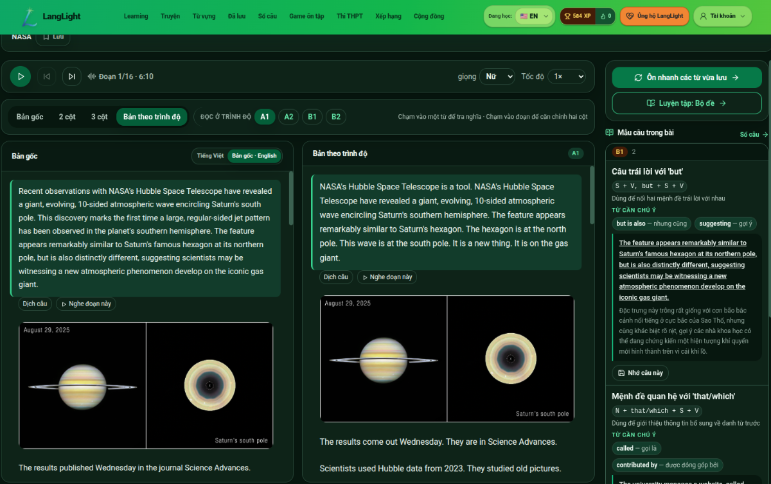Click the original panel's vertical scrollbar
The width and height of the screenshot is (771, 484).
click(291, 198)
